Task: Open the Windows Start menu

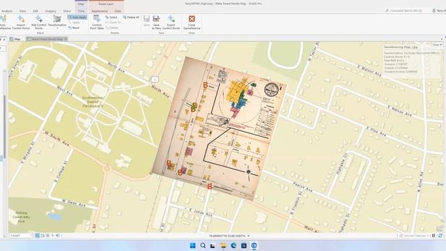Action: pos(192,245)
